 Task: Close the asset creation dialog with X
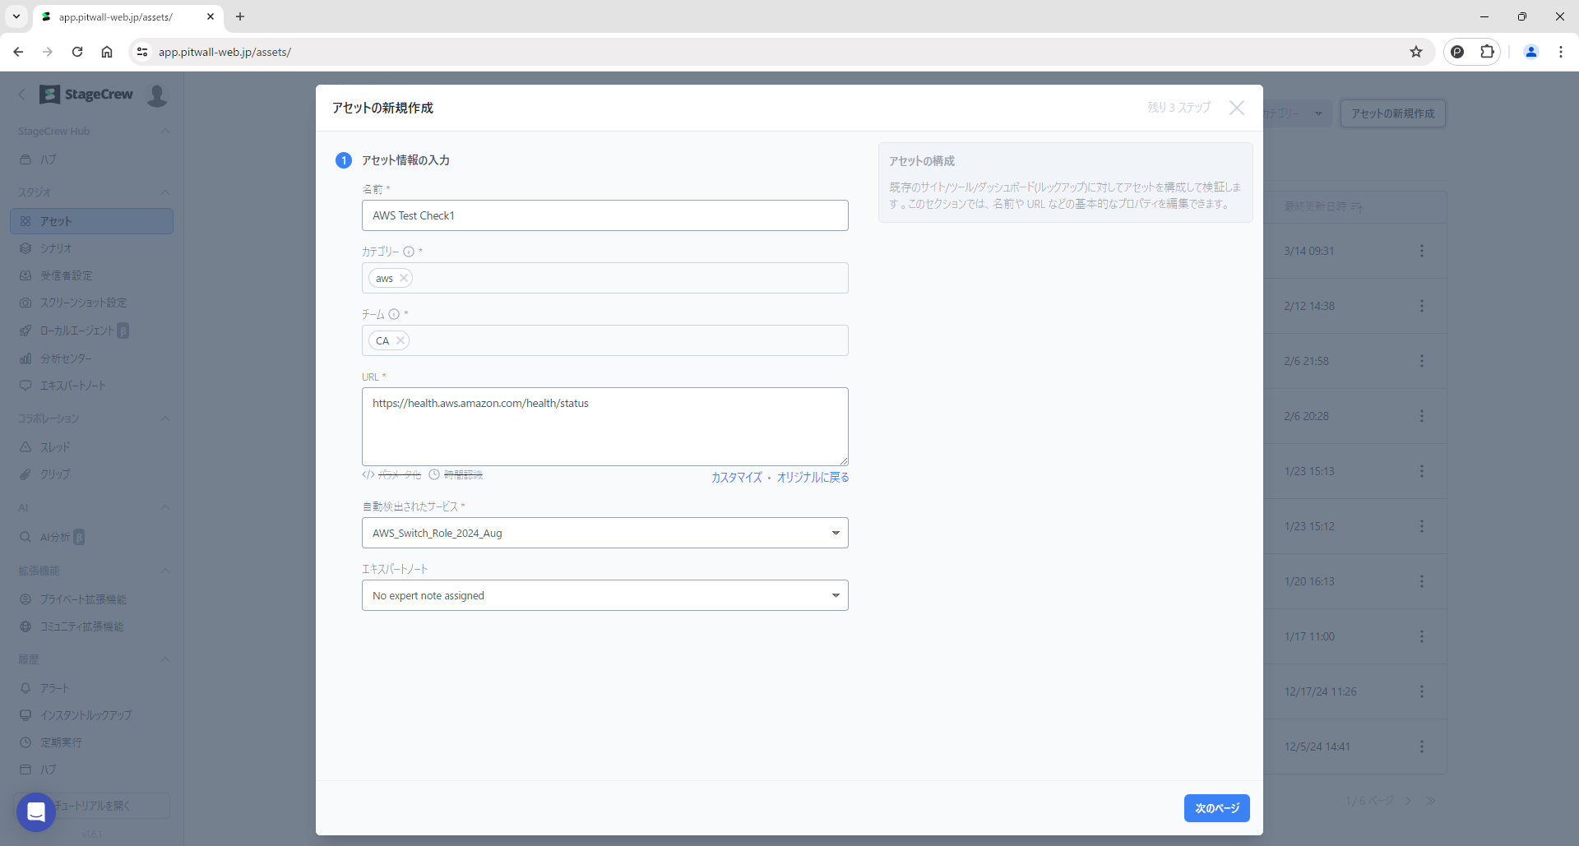pos(1236,108)
